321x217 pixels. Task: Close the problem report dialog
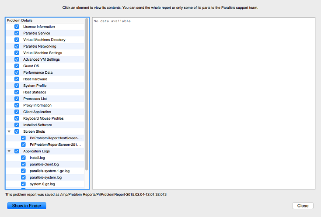[x=303, y=206]
